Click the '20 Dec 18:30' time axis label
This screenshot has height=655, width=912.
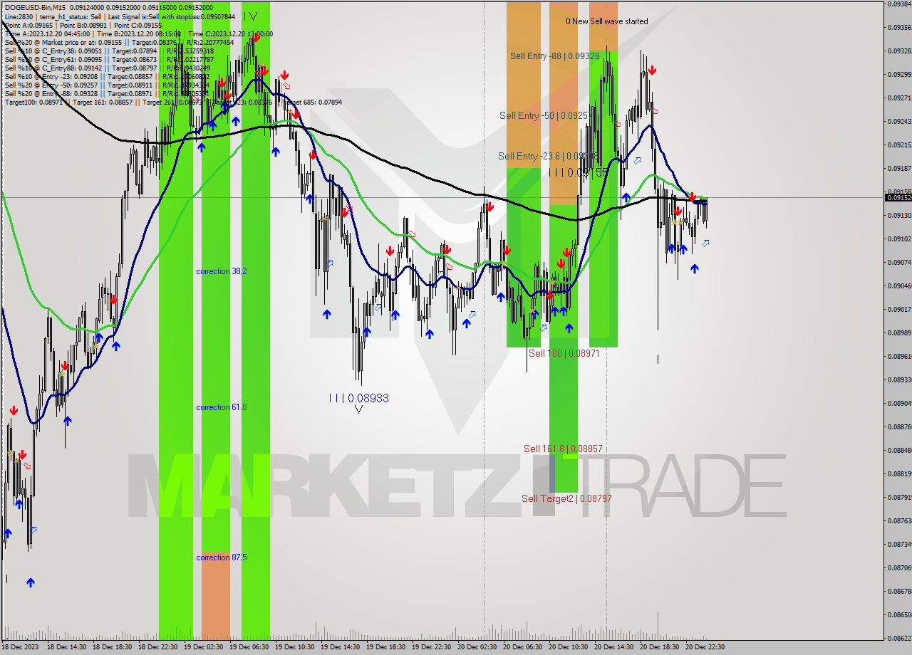(x=660, y=647)
